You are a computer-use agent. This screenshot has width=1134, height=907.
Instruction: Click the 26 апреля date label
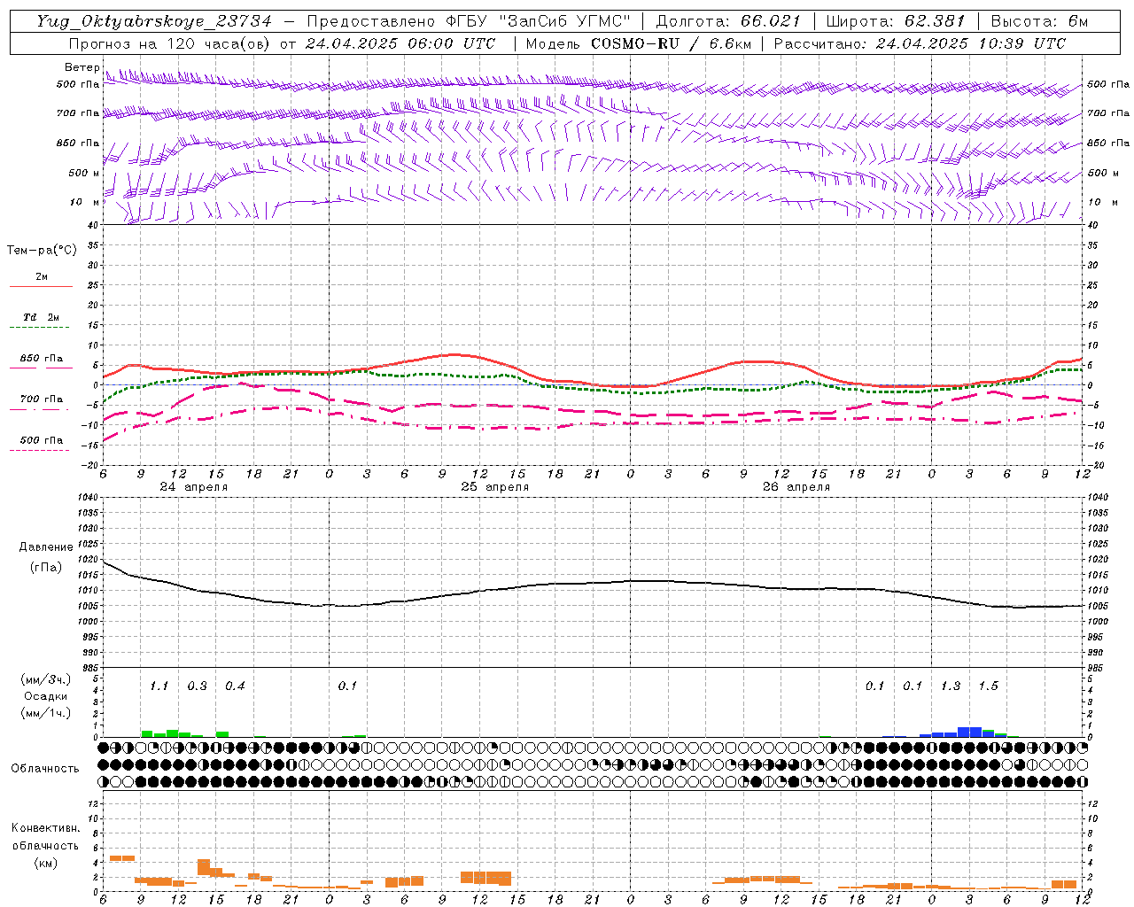[796, 487]
